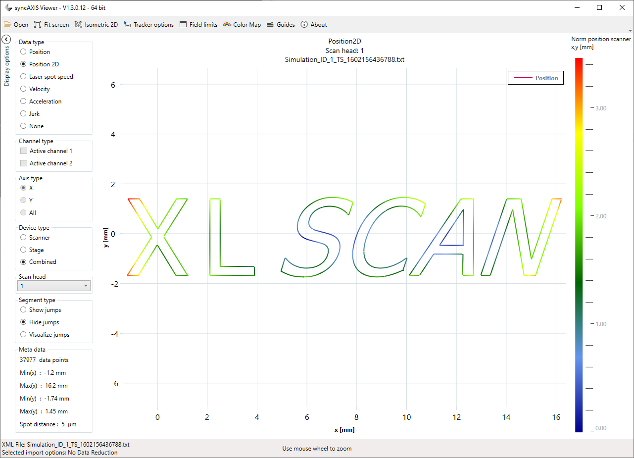This screenshot has width=634, height=458.
Task: Click the toolbar overflow arrow at right
Action: (630, 30)
